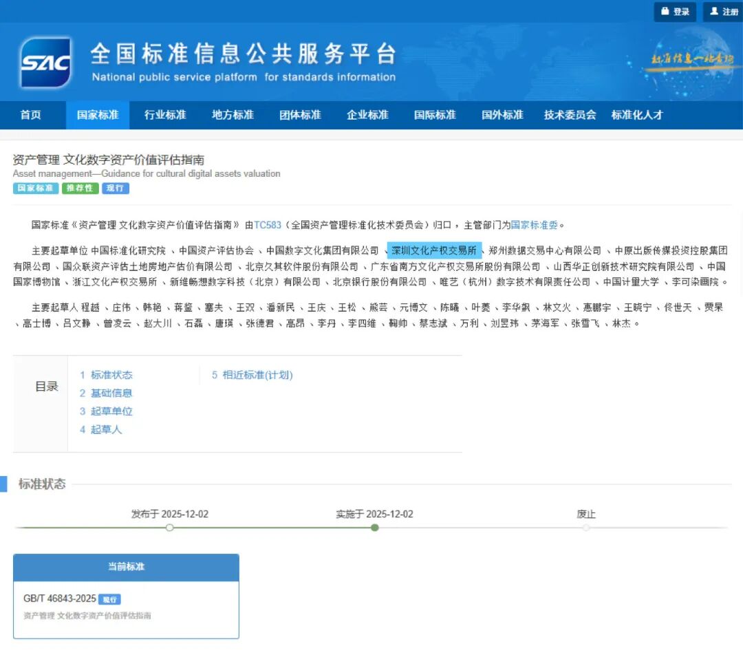Click the 废止 timeline marker
The width and height of the screenshot is (743, 650).
[586, 528]
